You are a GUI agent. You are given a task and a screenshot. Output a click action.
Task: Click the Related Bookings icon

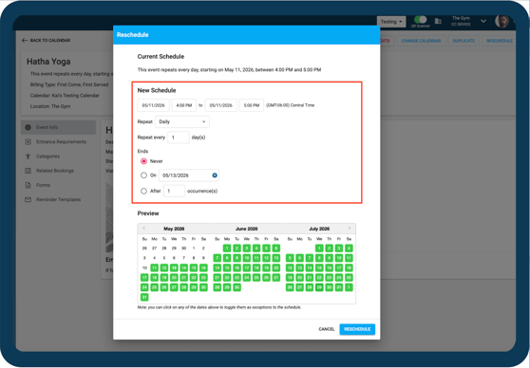(x=28, y=171)
